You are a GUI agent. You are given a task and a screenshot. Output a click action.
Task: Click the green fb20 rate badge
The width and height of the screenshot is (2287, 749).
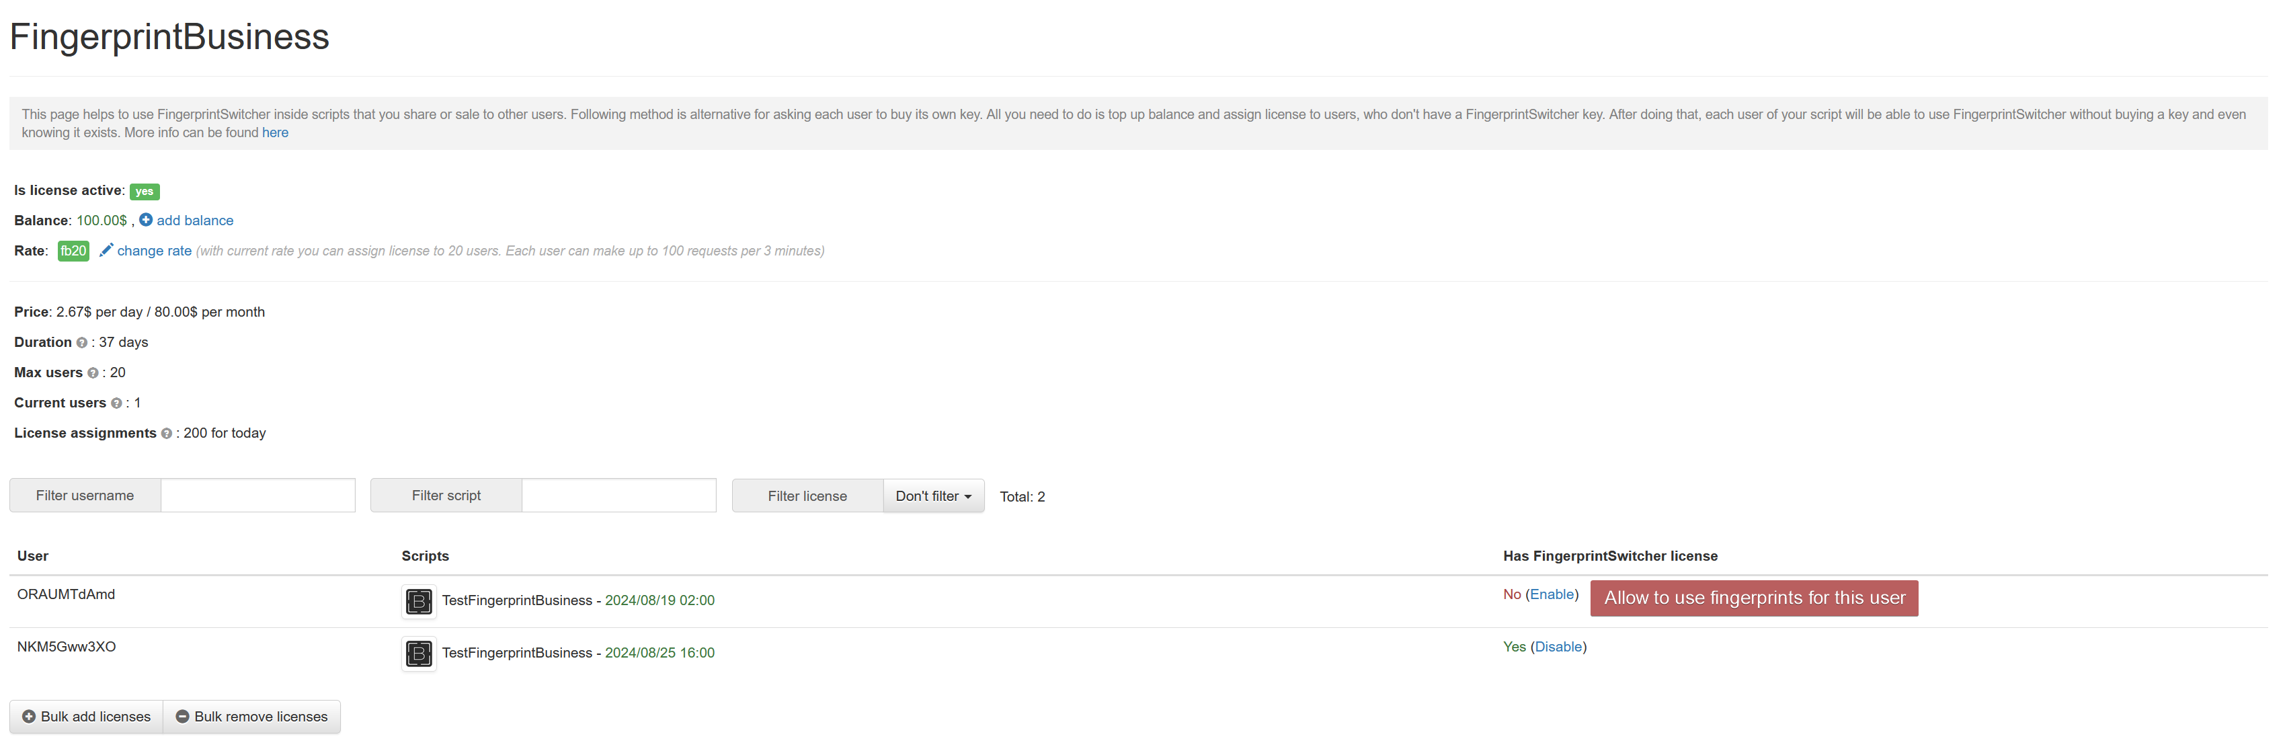coord(73,250)
